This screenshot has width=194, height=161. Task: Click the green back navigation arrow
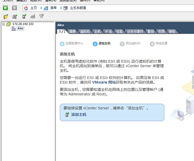[x=5, y=8]
